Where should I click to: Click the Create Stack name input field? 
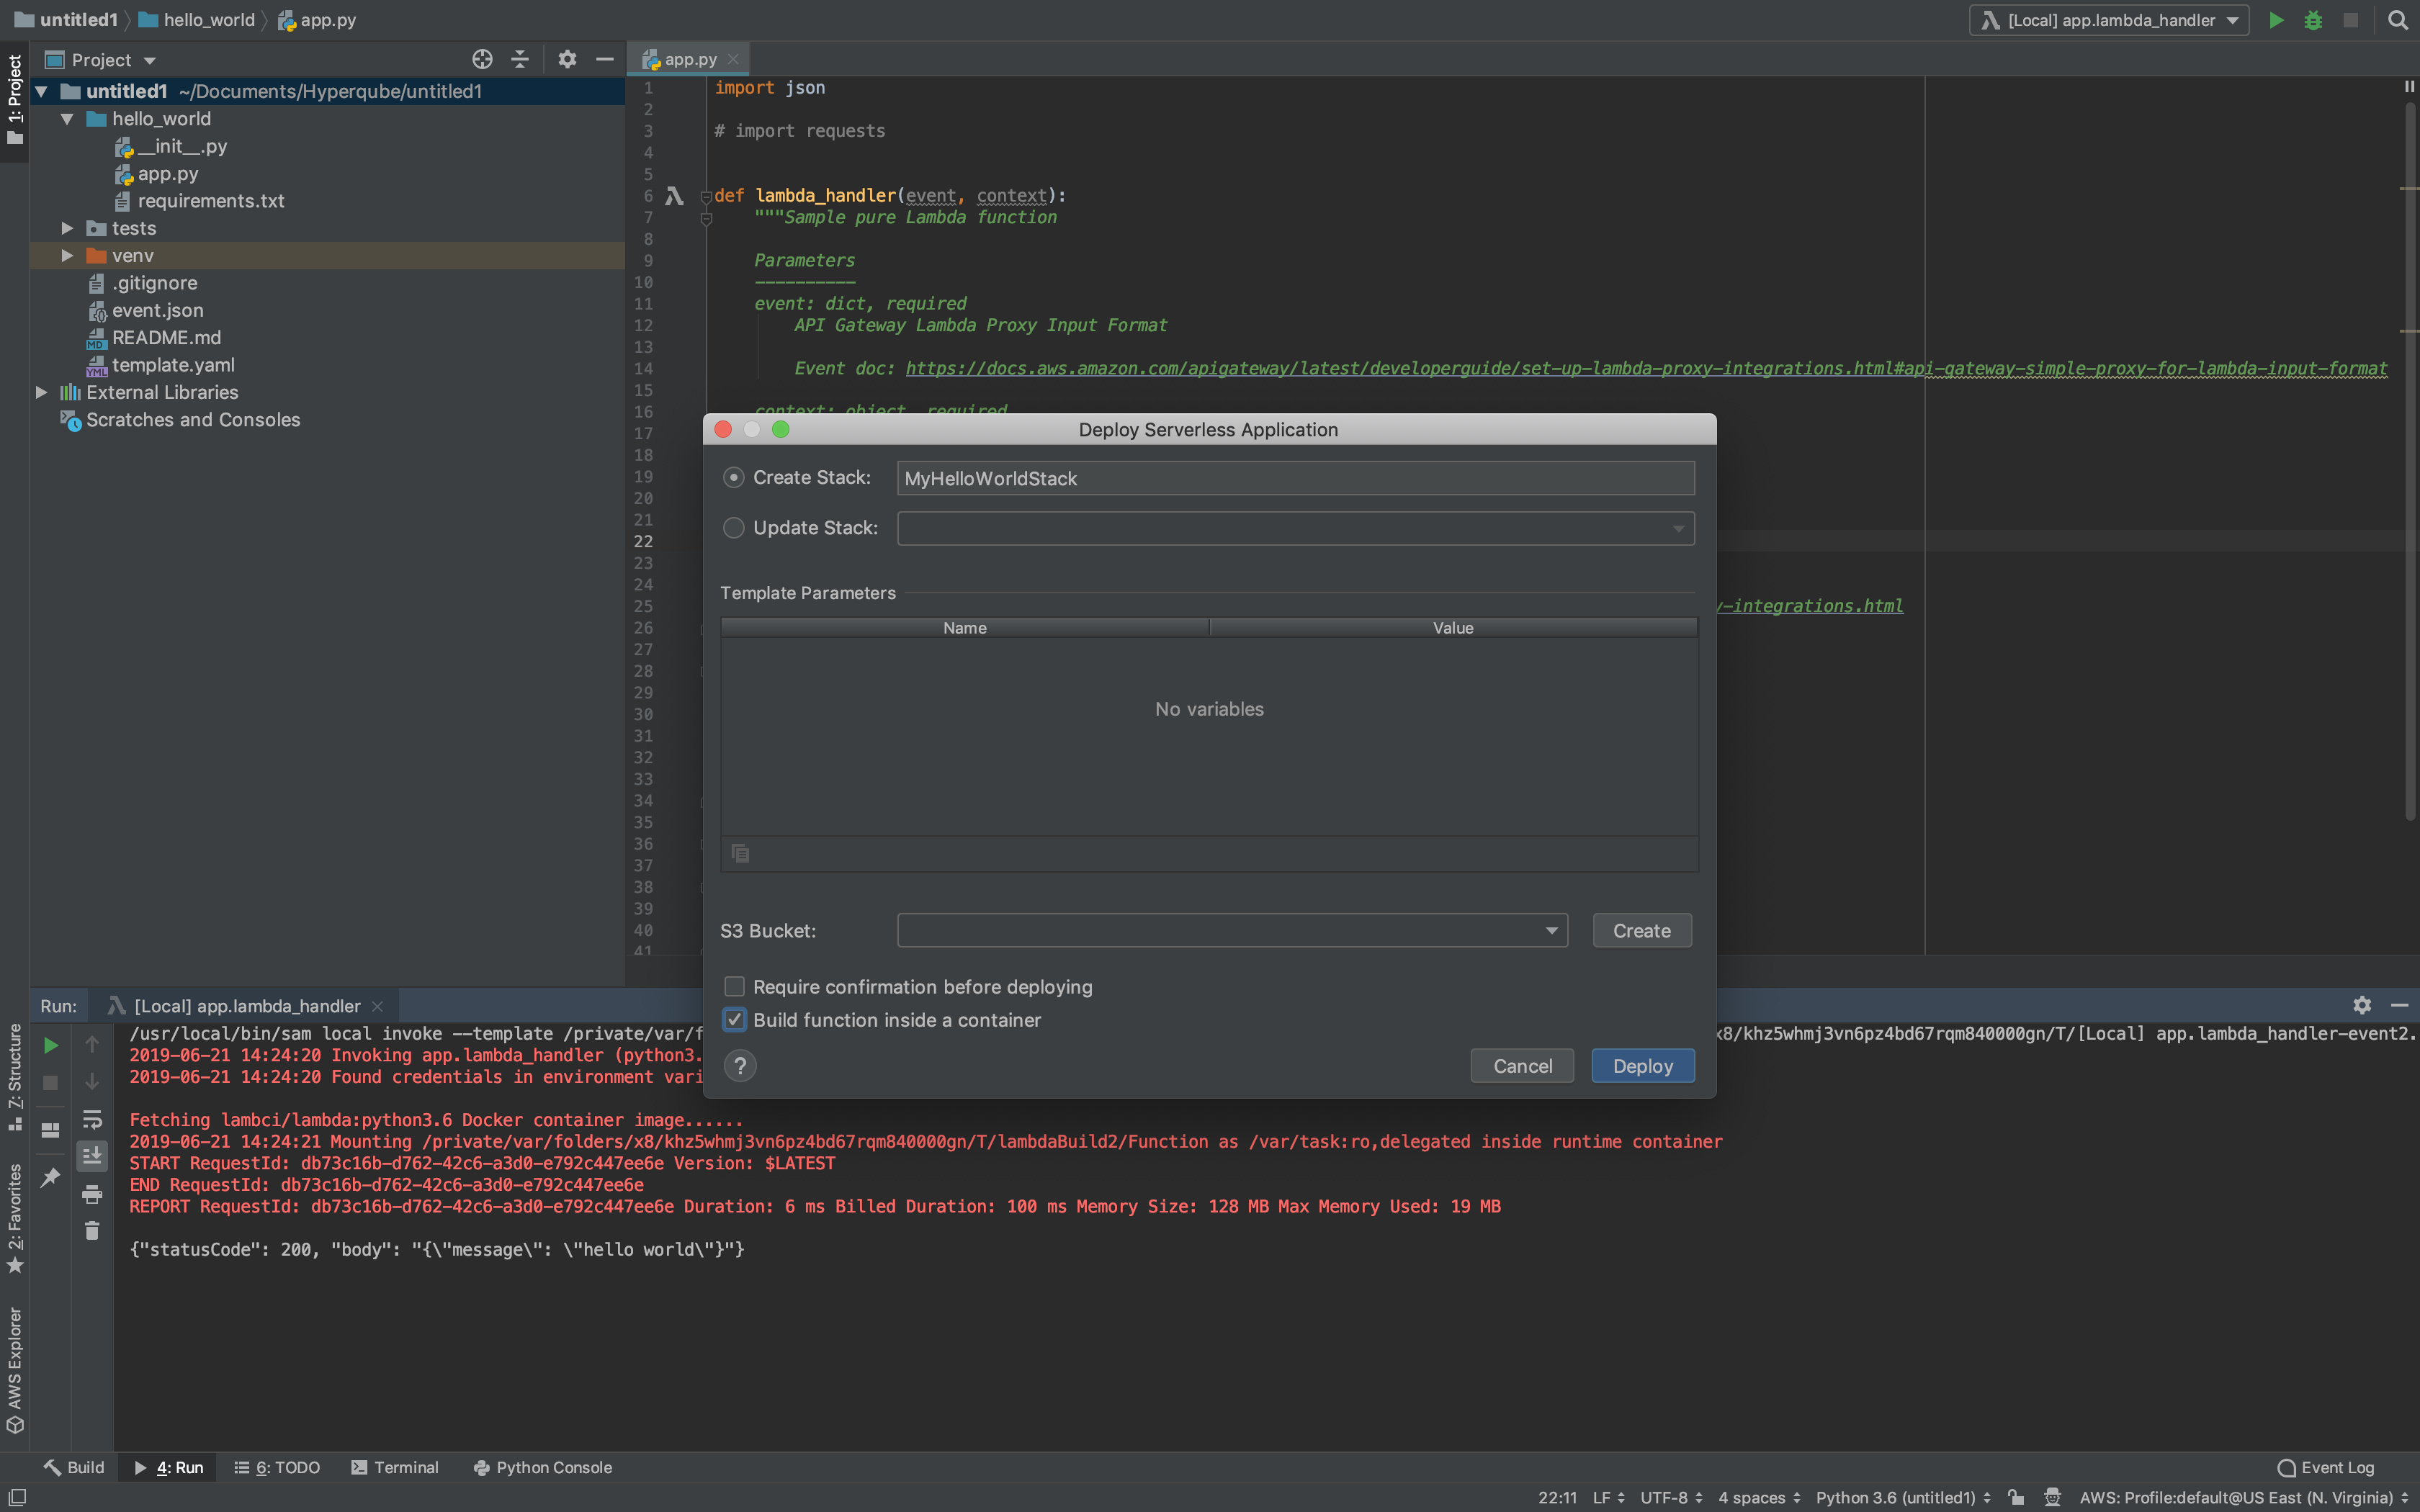pos(1295,479)
